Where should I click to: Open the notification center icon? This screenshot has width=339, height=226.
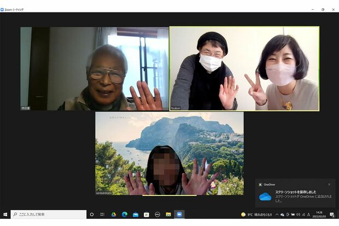click(332, 215)
